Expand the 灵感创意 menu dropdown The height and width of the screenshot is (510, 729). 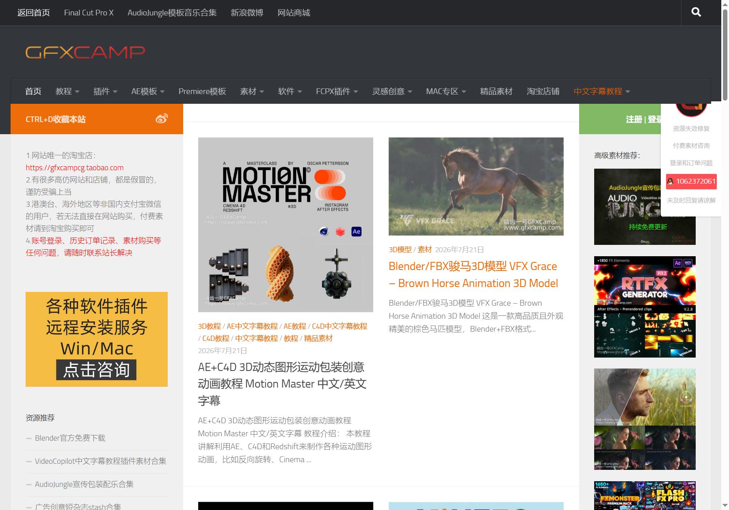pos(392,91)
